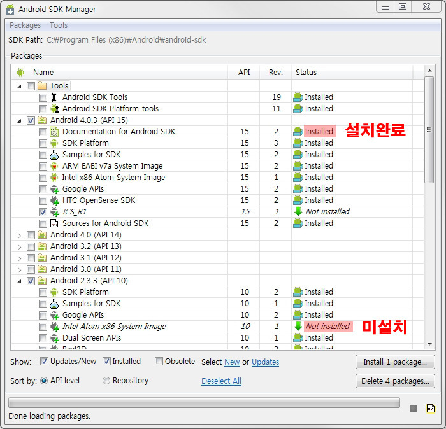This screenshot has height=429, width=446.
Task: Click the green arrow for Intel Atom x86 System Image
Action: [x=298, y=326]
